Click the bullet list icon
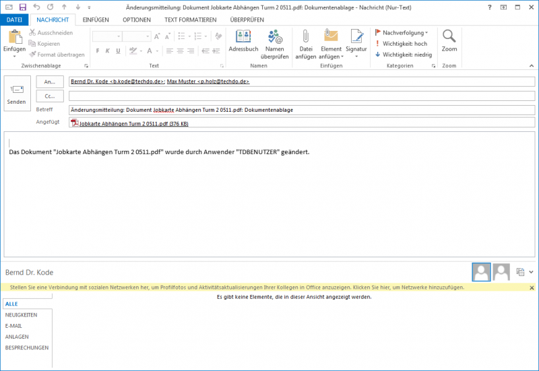539x371 pixels. coord(181,36)
